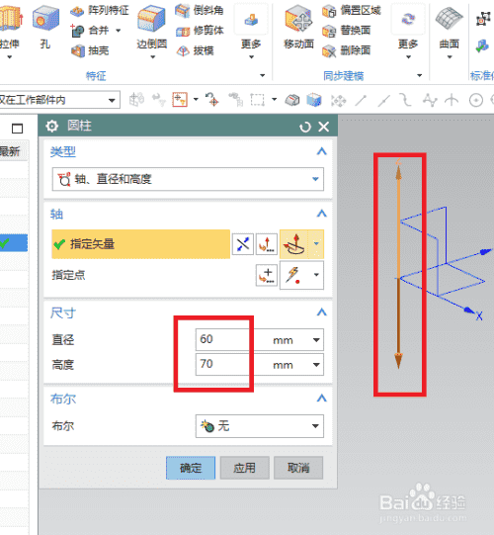Click the shaded cube display icon
Screen dimensions: 494x535
[313, 100]
